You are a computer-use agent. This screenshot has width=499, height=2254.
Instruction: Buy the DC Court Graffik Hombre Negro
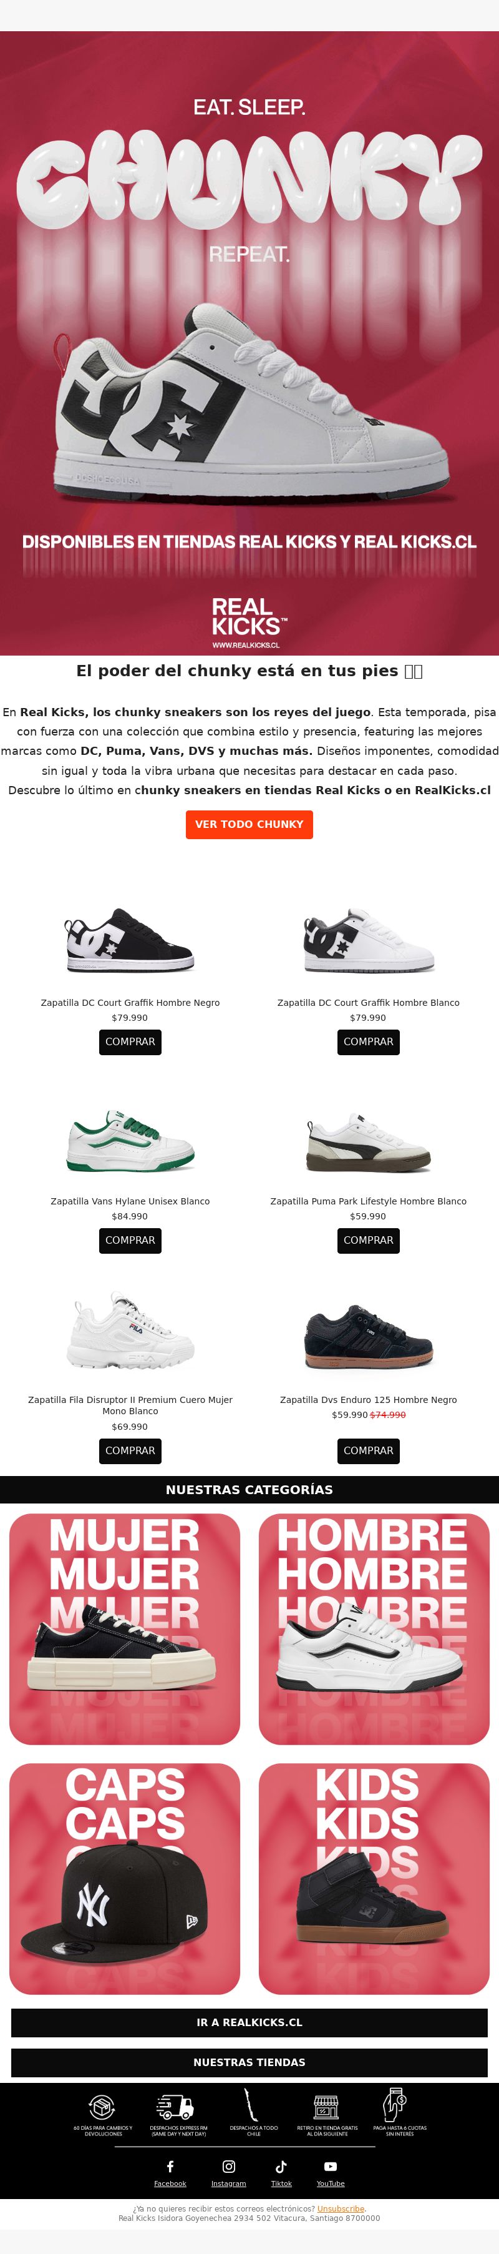click(130, 1041)
